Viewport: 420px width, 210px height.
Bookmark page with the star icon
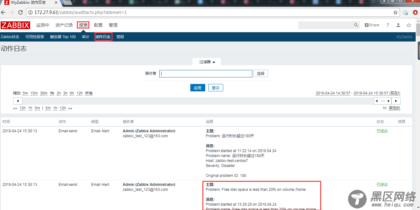396,13
